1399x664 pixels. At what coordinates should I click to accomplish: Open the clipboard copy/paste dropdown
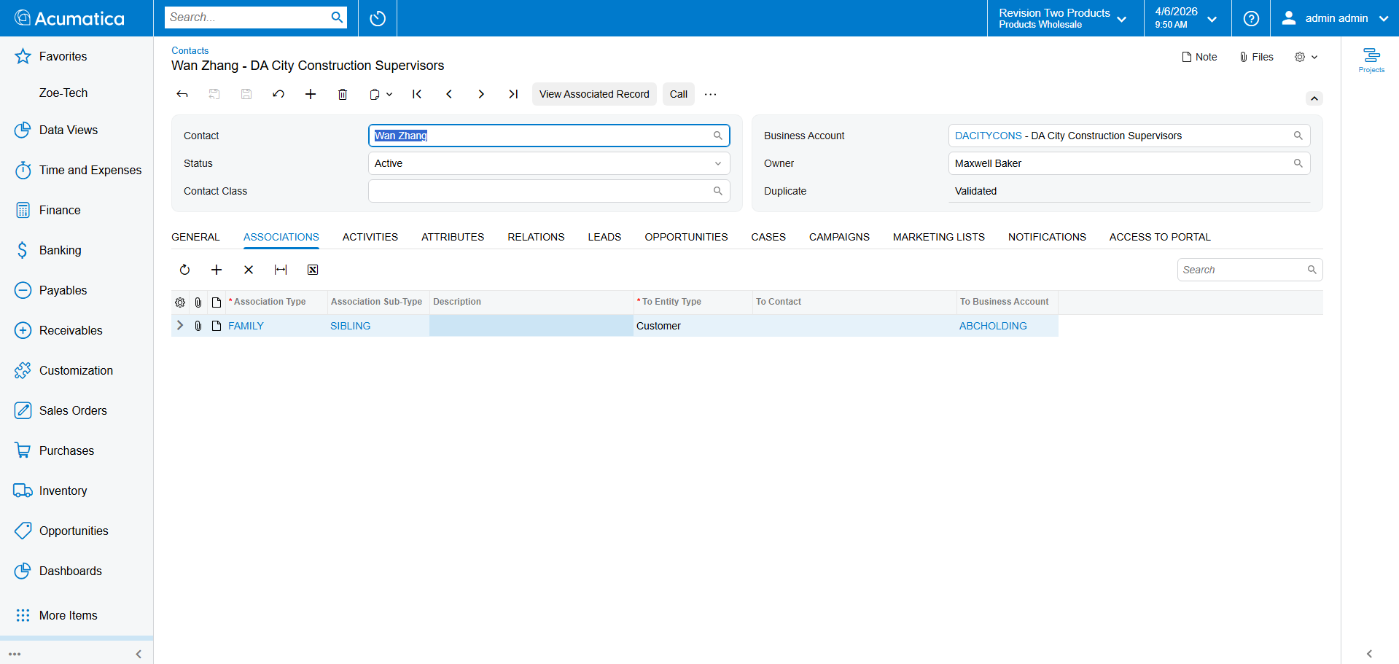(381, 94)
